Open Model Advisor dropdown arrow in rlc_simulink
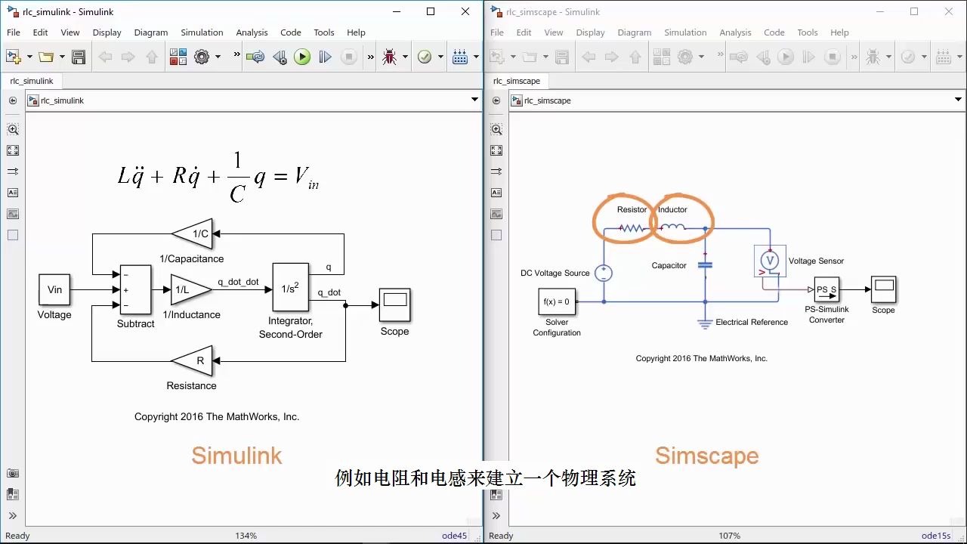This screenshot has width=967, height=544. pos(440,57)
